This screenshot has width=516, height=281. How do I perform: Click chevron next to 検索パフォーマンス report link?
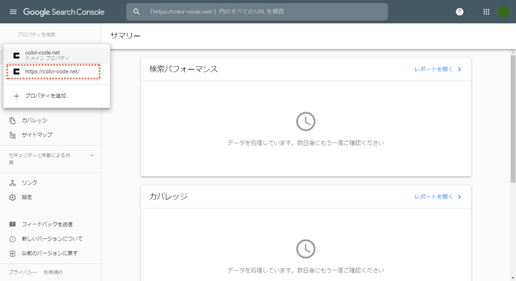pos(460,70)
